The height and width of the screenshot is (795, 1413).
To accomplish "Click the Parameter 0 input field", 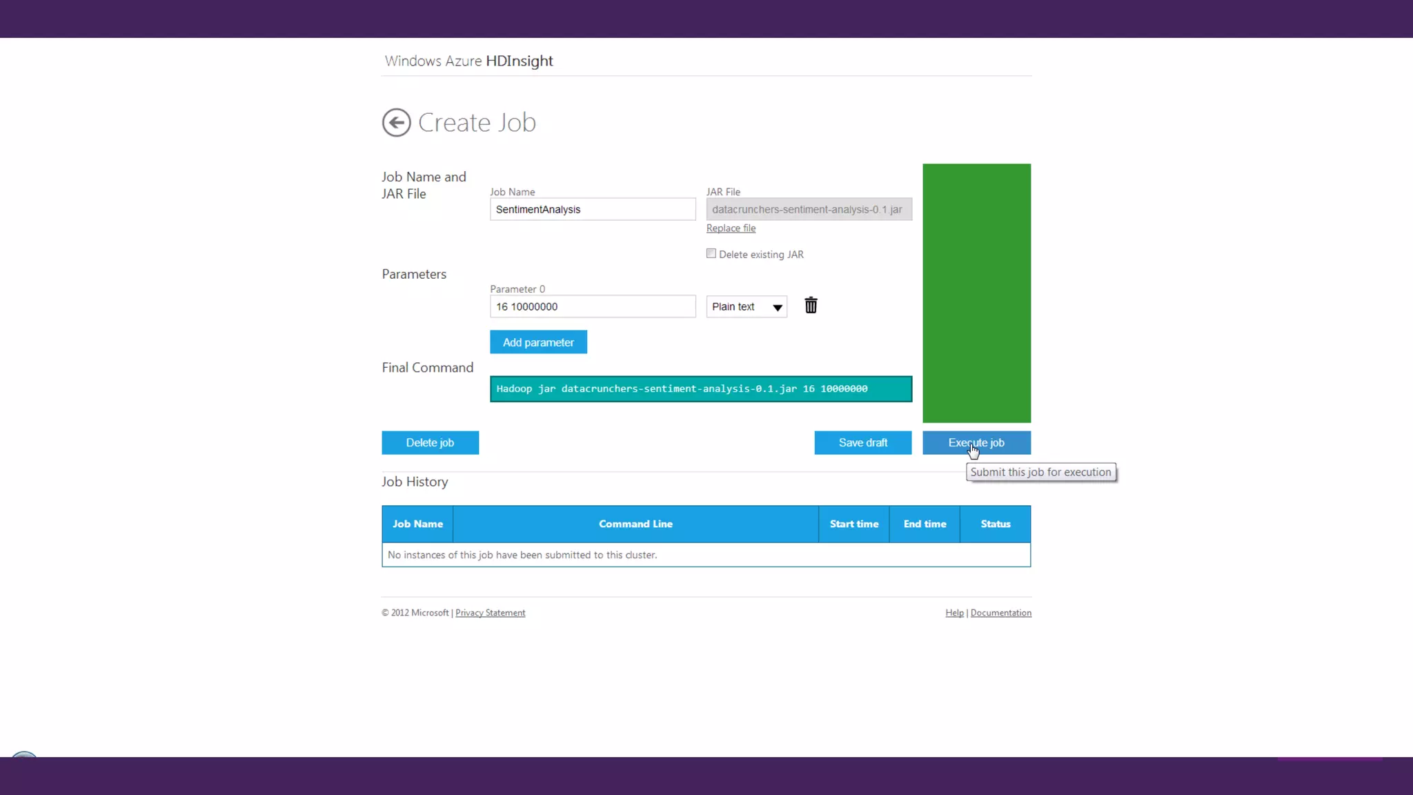I will pos(593,306).
